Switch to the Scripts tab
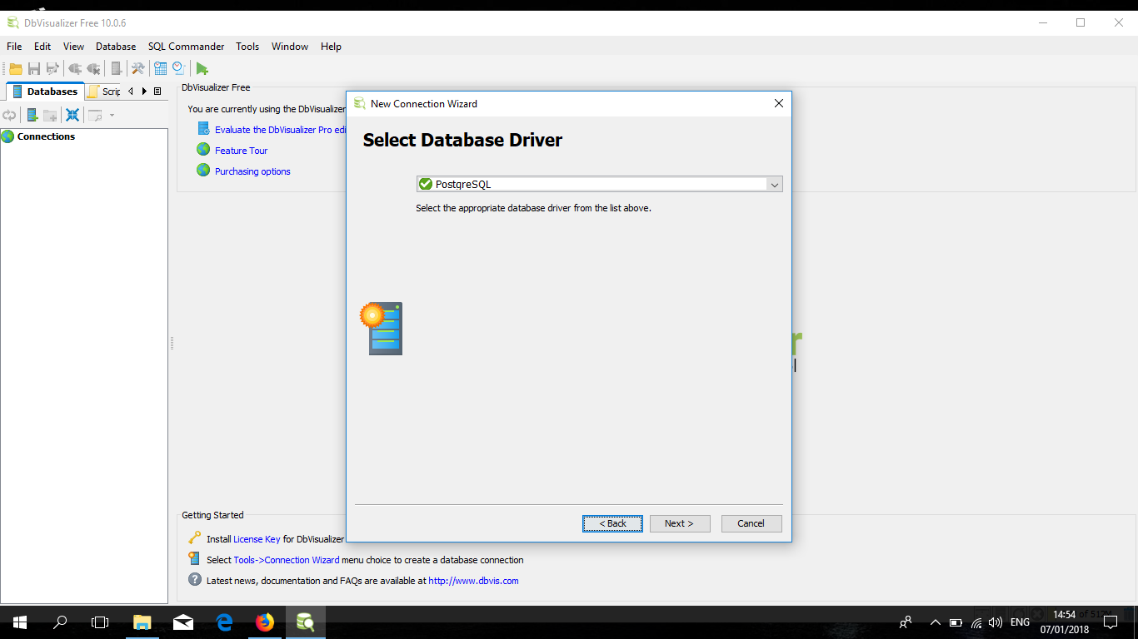1138x639 pixels. (x=104, y=92)
